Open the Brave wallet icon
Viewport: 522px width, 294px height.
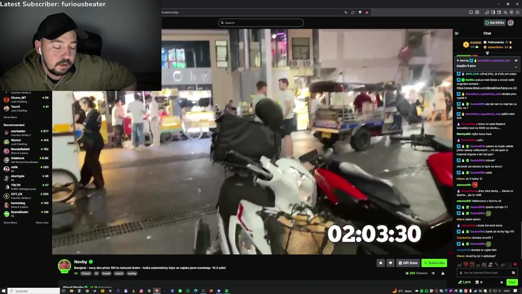(499, 12)
